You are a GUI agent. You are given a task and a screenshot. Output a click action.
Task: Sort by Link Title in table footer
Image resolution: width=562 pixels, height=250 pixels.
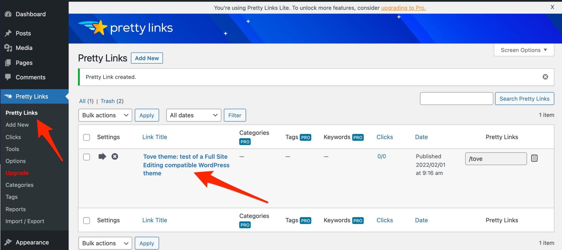154,220
